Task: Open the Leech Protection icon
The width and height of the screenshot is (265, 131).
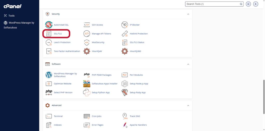Action: click(49, 42)
